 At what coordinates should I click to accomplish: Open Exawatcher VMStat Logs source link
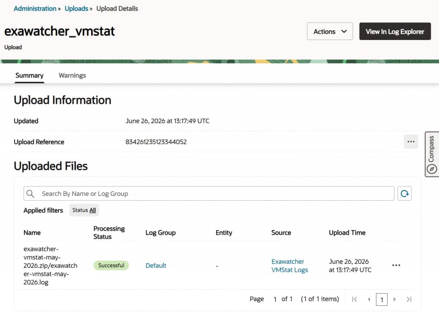tap(289, 265)
